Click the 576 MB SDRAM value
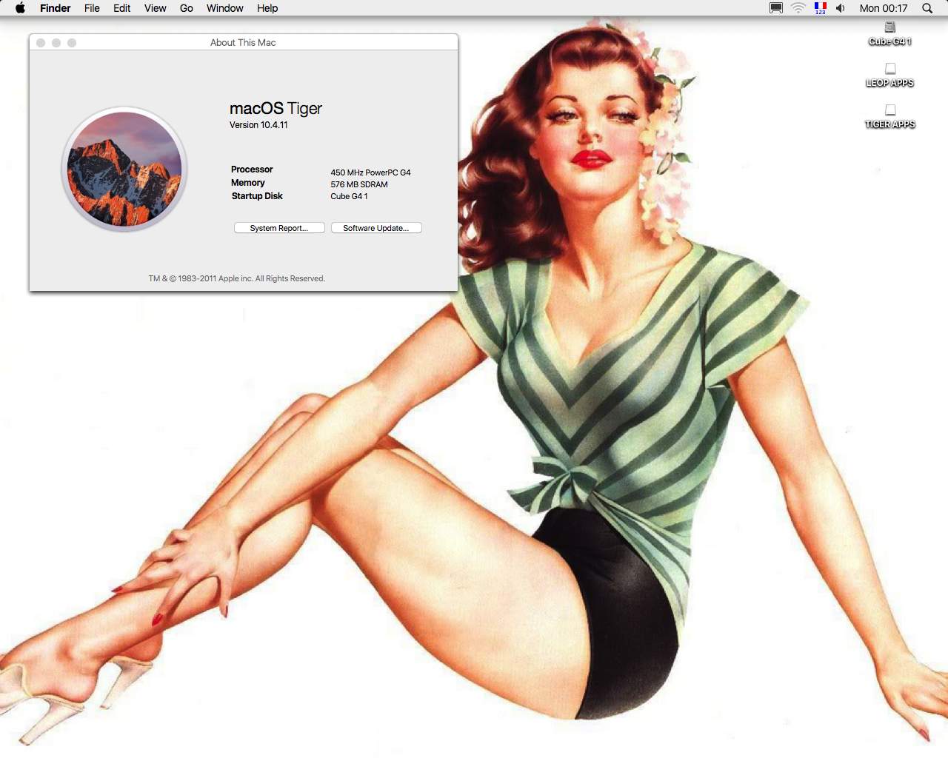948x758 pixels. pos(359,184)
